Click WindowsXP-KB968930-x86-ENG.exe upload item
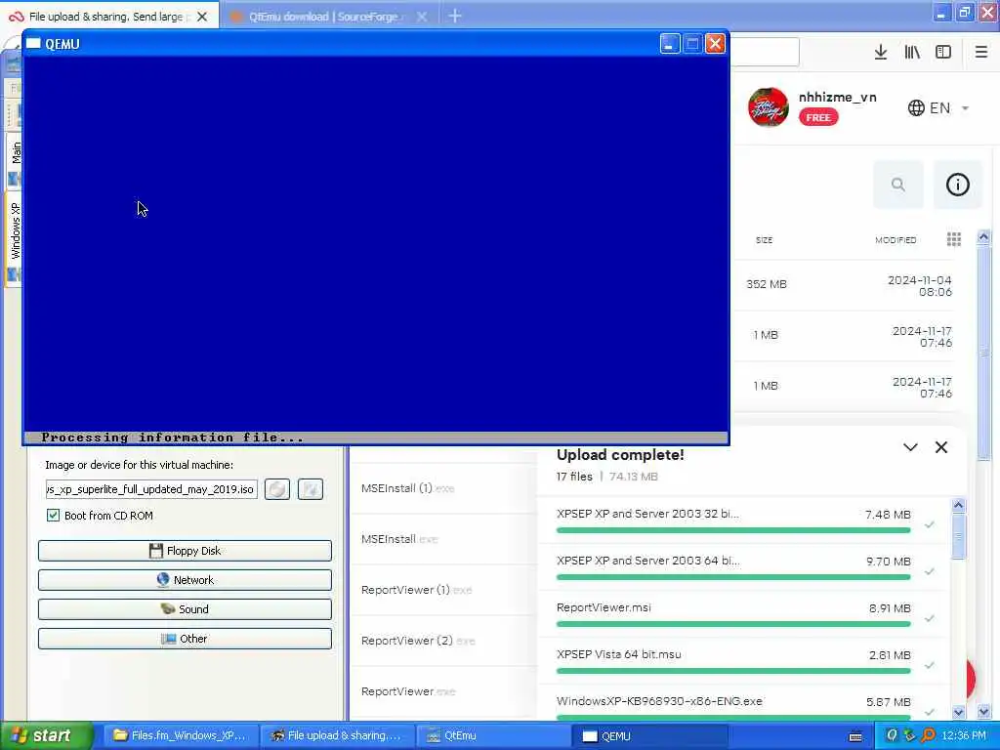1000x750 pixels. pos(659,701)
